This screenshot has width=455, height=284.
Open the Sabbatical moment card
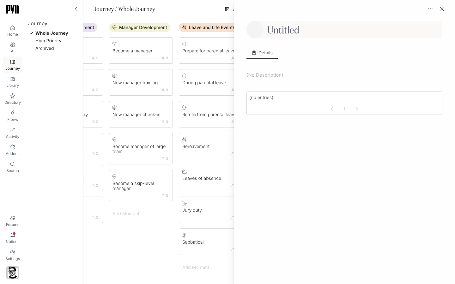tap(206, 242)
